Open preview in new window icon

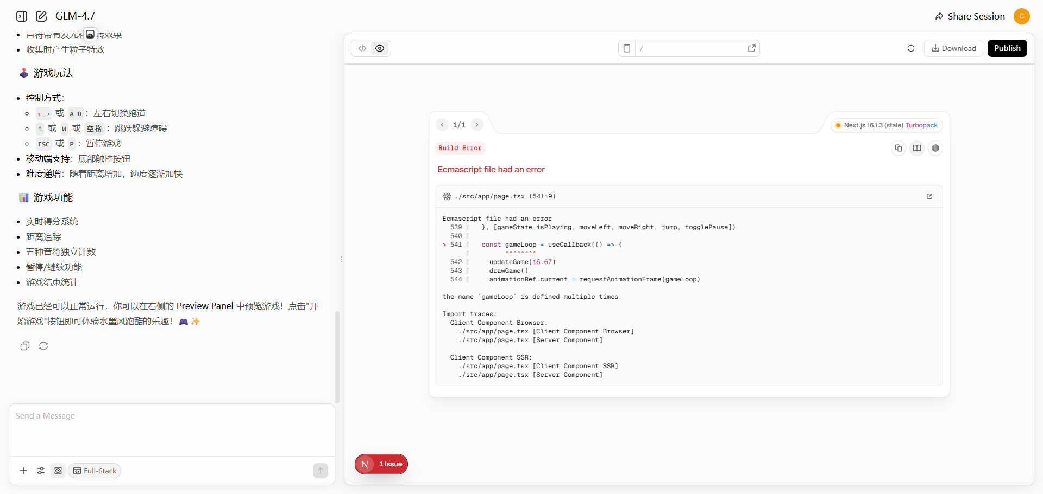pos(752,48)
